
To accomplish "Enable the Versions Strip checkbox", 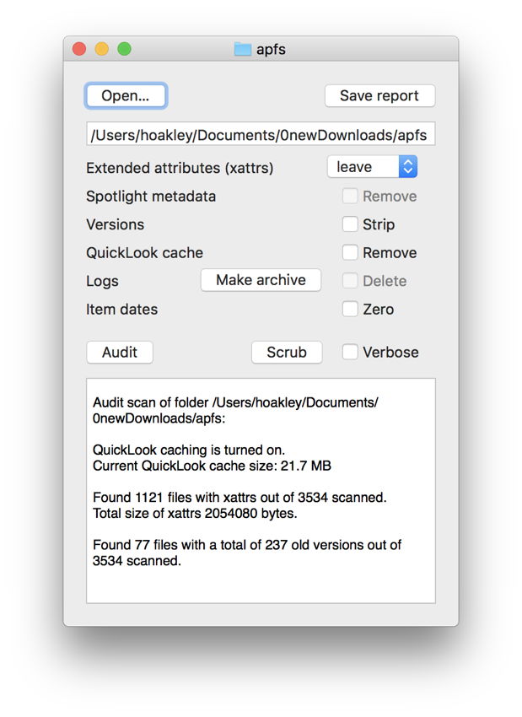I will pyautogui.click(x=350, y=224).
